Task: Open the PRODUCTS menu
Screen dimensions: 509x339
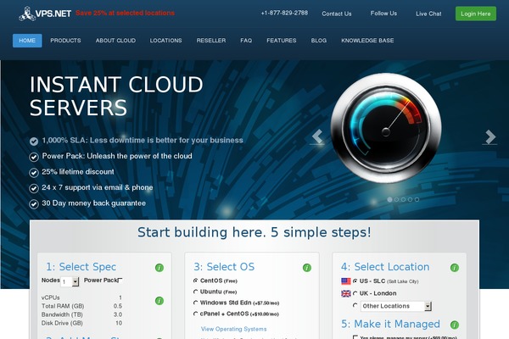Action: (x=65, y=41)
